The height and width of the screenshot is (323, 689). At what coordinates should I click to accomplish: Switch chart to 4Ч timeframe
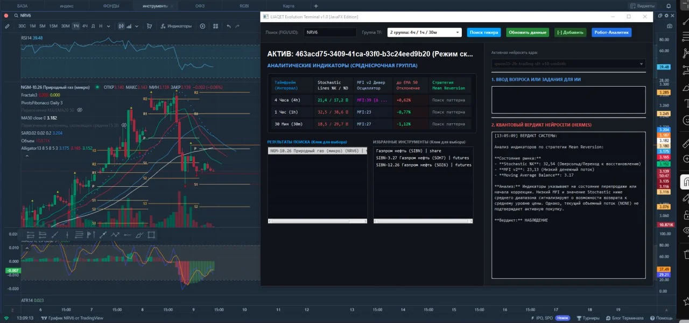85,26
